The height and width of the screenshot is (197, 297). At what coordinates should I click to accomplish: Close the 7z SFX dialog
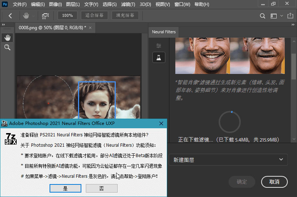(x=161, y=123)
